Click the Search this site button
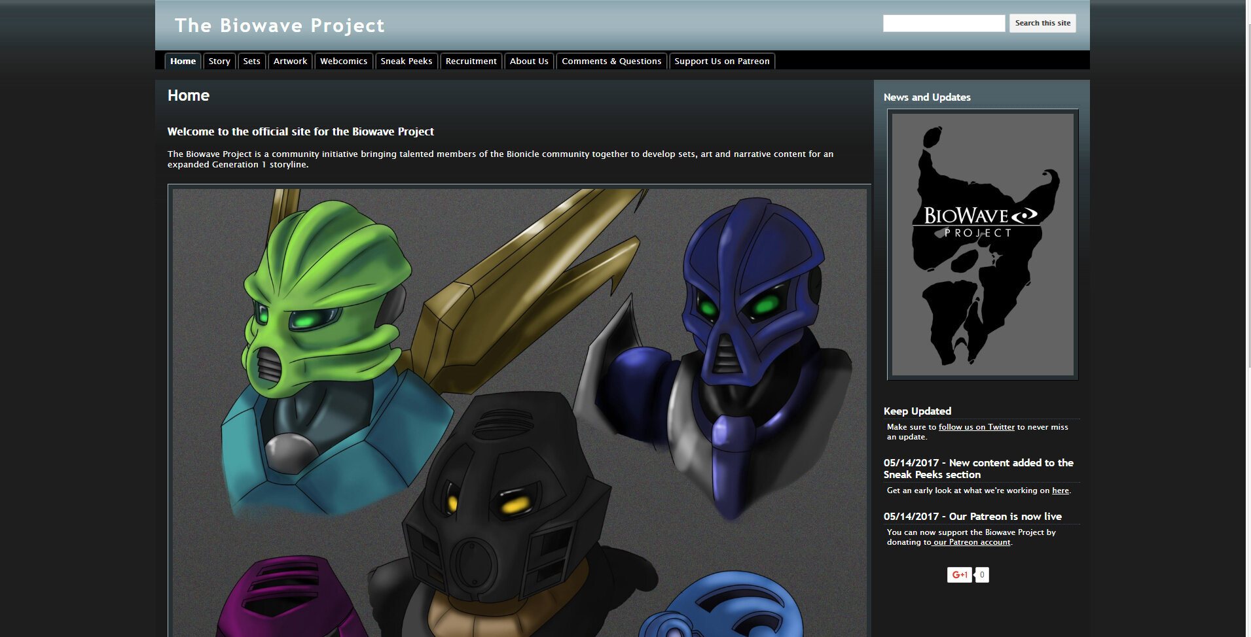The image size is (1251, 637). (x=1043, y=23)
